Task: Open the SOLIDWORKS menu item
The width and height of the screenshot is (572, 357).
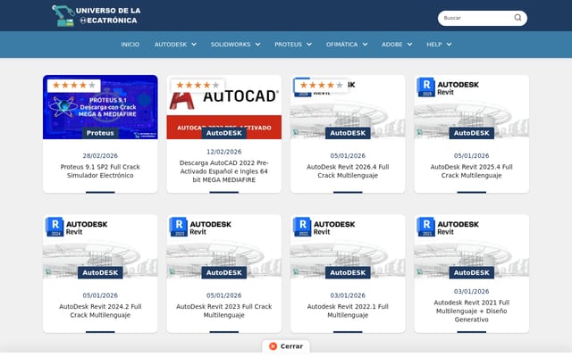Action: point(231,45)
